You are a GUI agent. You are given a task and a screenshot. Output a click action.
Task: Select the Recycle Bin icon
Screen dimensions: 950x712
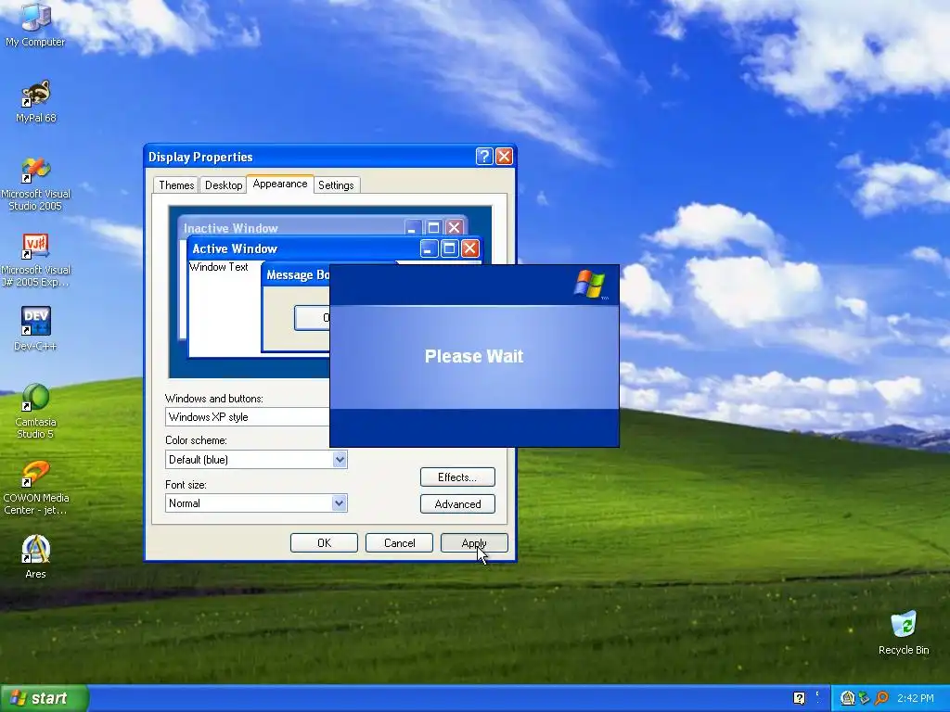coord(904,632)
